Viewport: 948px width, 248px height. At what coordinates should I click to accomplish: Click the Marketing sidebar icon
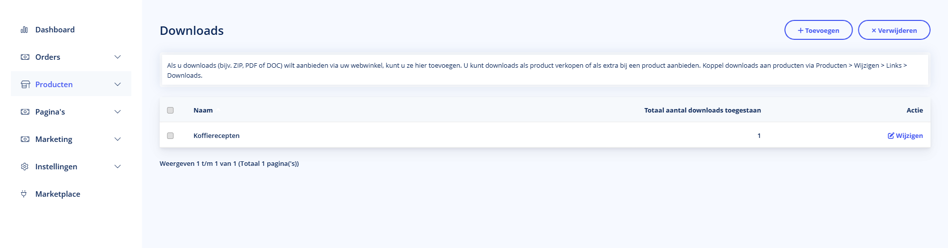tap(24, 139)
